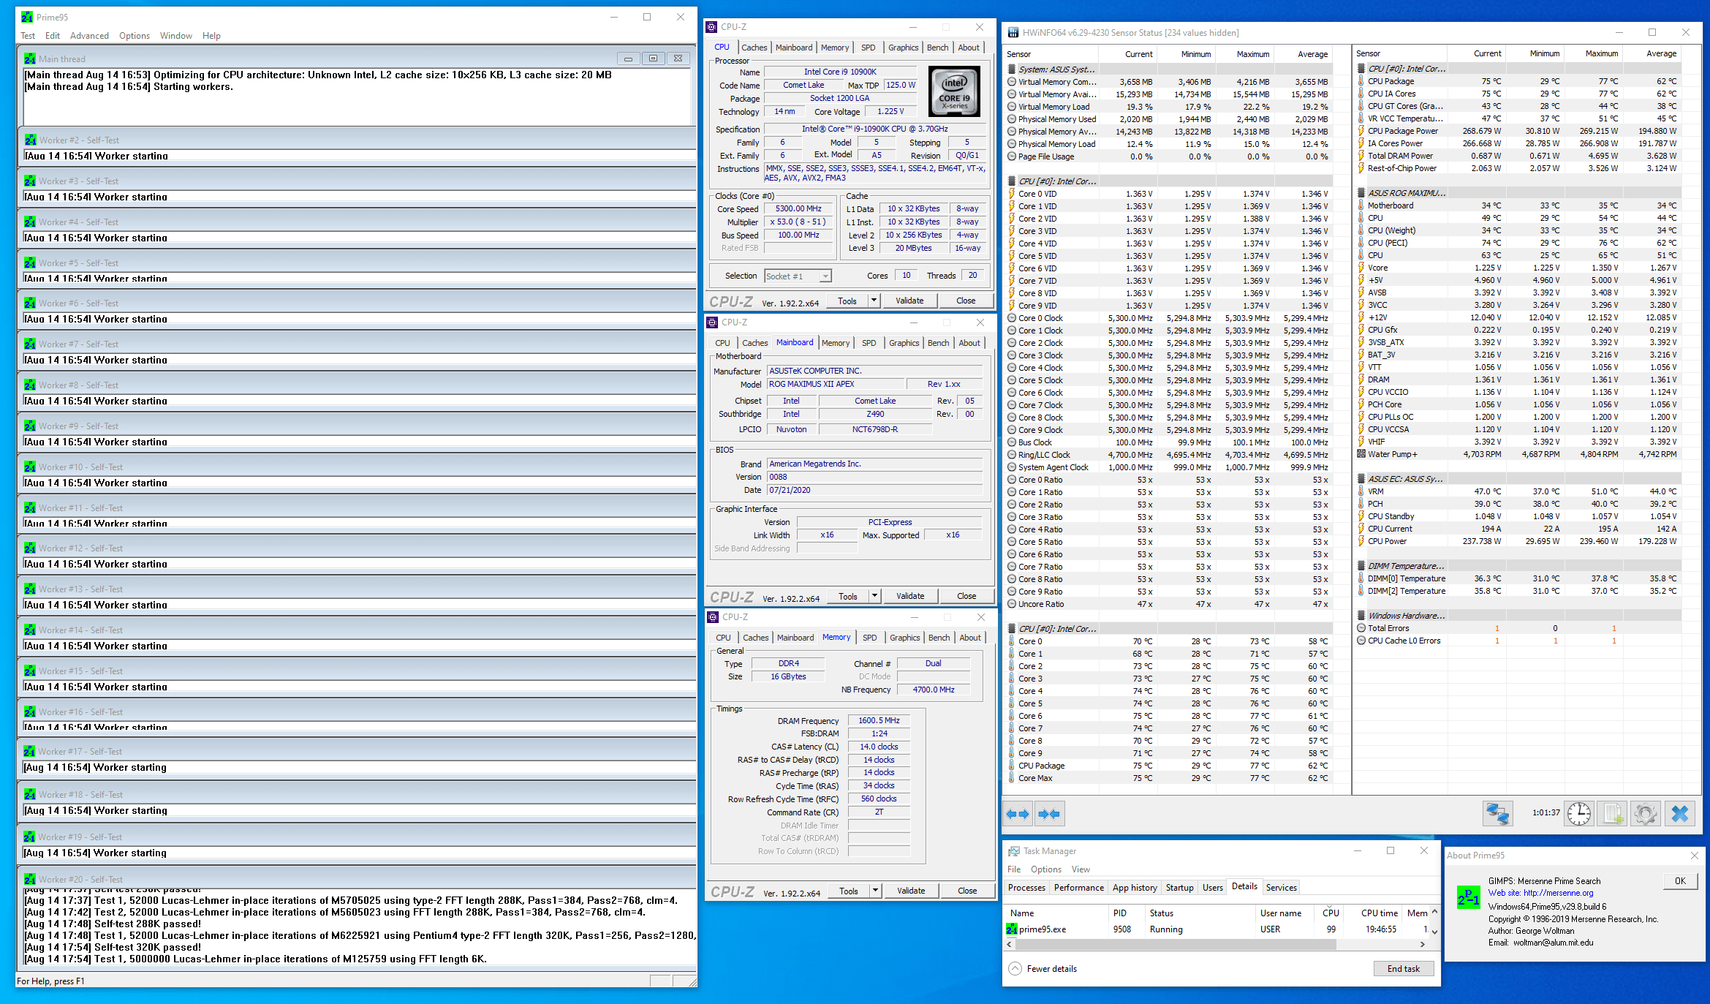The image size is (1710, 1004).
Task: Open the Socket #1 selection combo box
Action: 798,276
